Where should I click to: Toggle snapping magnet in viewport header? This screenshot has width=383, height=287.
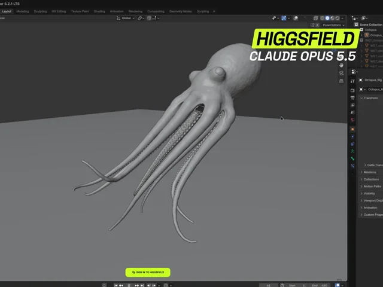click(x=149, y=18)
